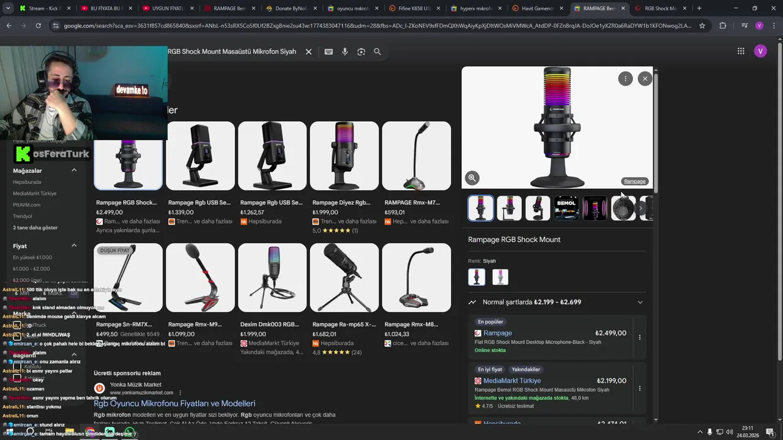Screen dimensions: 783x440
Task: Select price filter En yüksek ₺1.000
Action: 32,257
